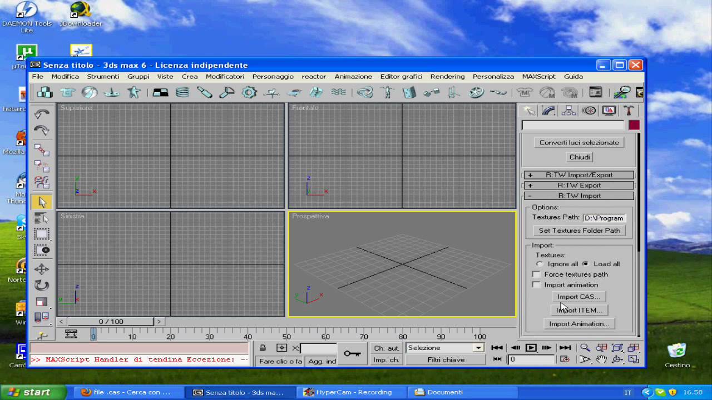The image size is (712, 400).
Task: Click the 0 / 100 time slider
Action: [111, 322]
